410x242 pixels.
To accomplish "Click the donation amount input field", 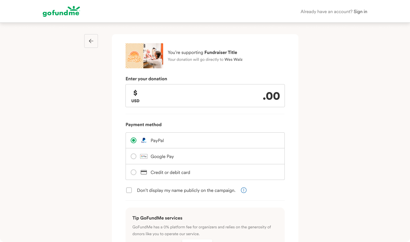I will coord(205,96).
